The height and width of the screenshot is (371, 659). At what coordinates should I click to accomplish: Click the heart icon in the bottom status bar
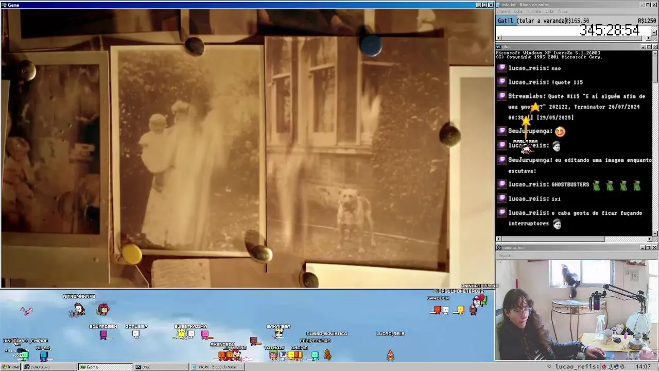click(549, 367)
